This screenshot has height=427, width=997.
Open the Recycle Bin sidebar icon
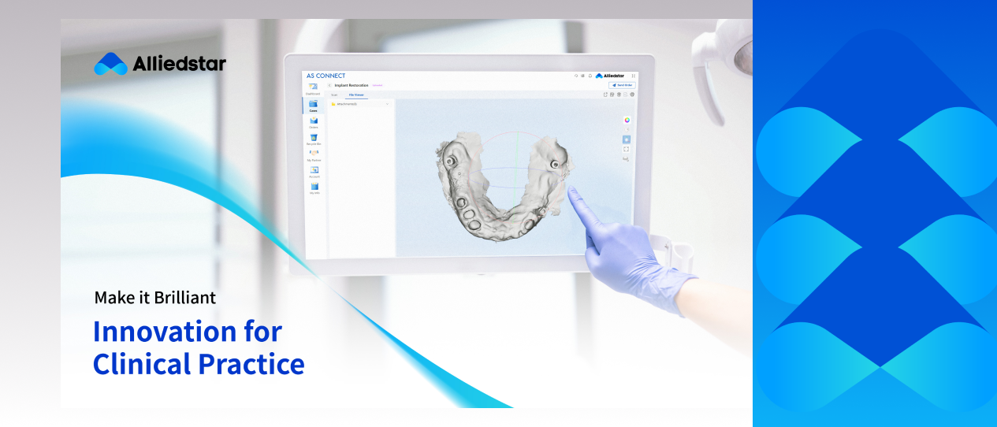click(314, 139)
